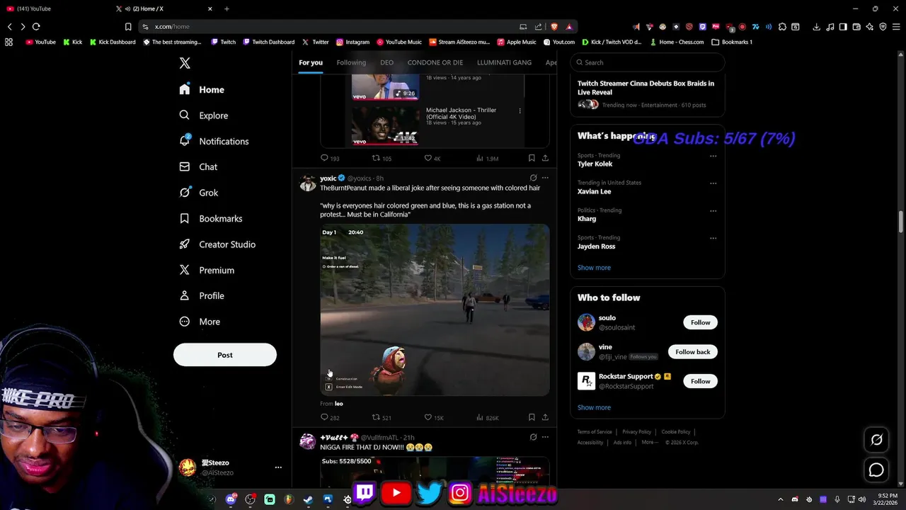Open Jayden Ross trend options

pos(713,238)
